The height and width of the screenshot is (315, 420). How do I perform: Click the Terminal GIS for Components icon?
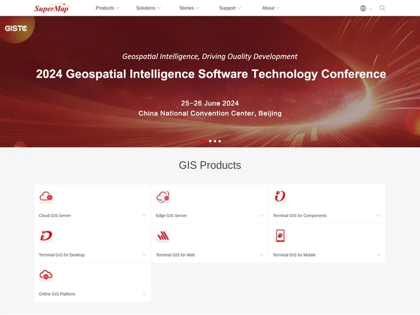280,197
